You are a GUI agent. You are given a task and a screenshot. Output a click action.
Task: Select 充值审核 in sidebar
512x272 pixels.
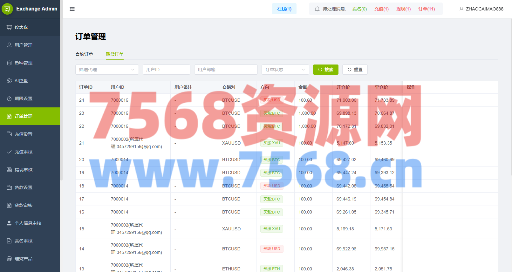click(23, 152)
